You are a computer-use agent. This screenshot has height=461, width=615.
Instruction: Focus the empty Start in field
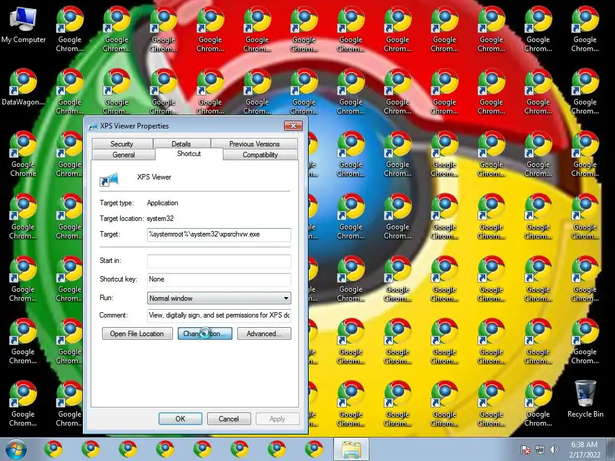[219, 261]
